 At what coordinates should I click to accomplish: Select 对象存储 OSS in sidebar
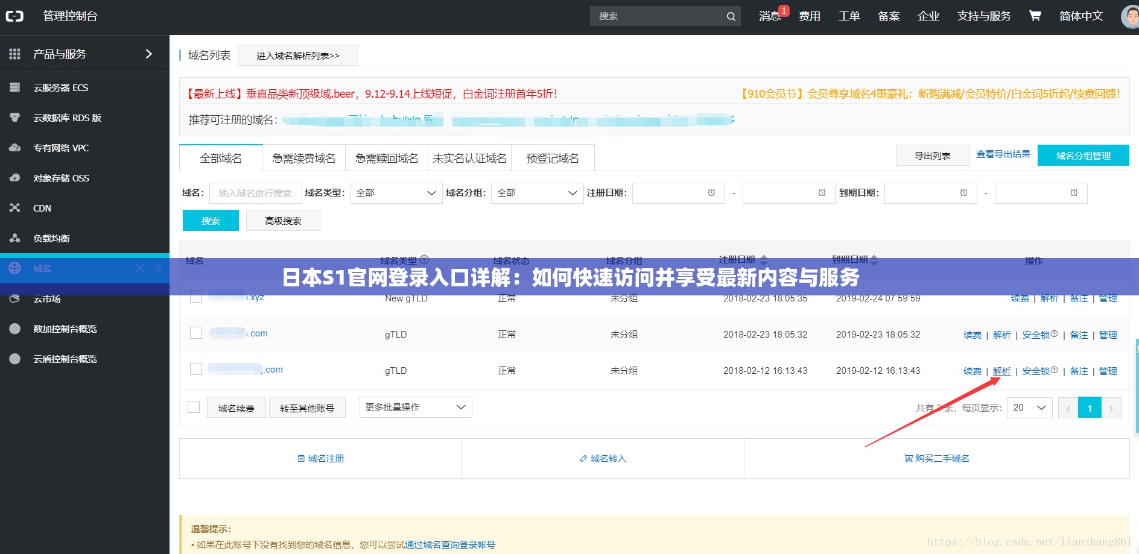point(62,178)
